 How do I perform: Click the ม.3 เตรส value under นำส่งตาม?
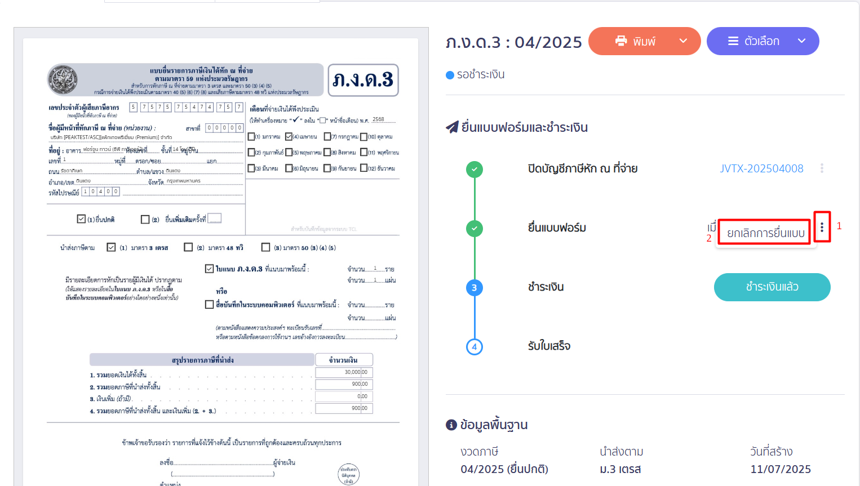tap(620, 469)
